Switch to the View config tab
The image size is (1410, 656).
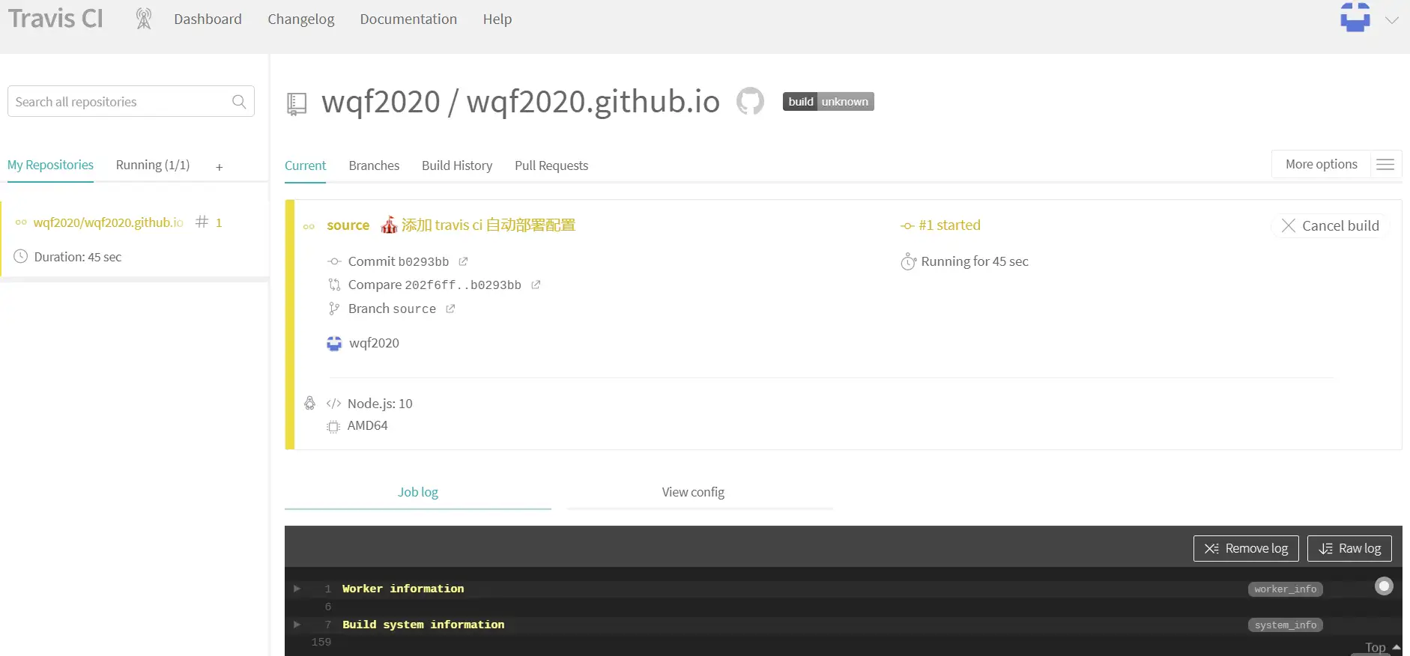(693, 492)
